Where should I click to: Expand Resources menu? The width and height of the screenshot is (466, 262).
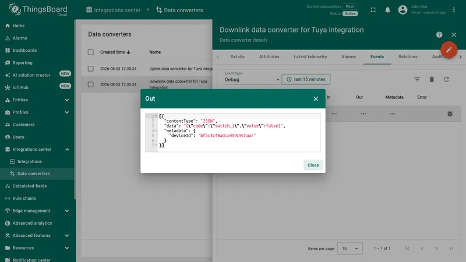pyautogui.click(x=37, y=248)
